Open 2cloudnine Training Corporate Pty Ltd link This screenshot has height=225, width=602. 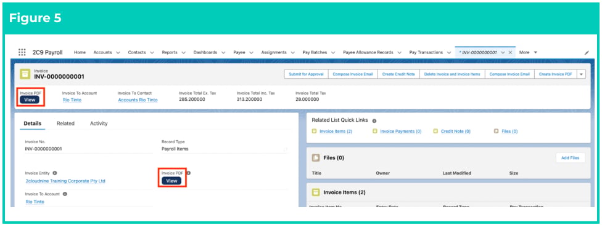[x=65, y=181]
